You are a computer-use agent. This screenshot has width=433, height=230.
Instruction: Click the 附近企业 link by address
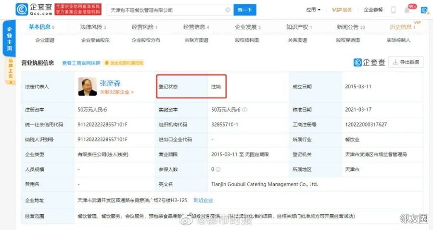click(x=204, y=200)
